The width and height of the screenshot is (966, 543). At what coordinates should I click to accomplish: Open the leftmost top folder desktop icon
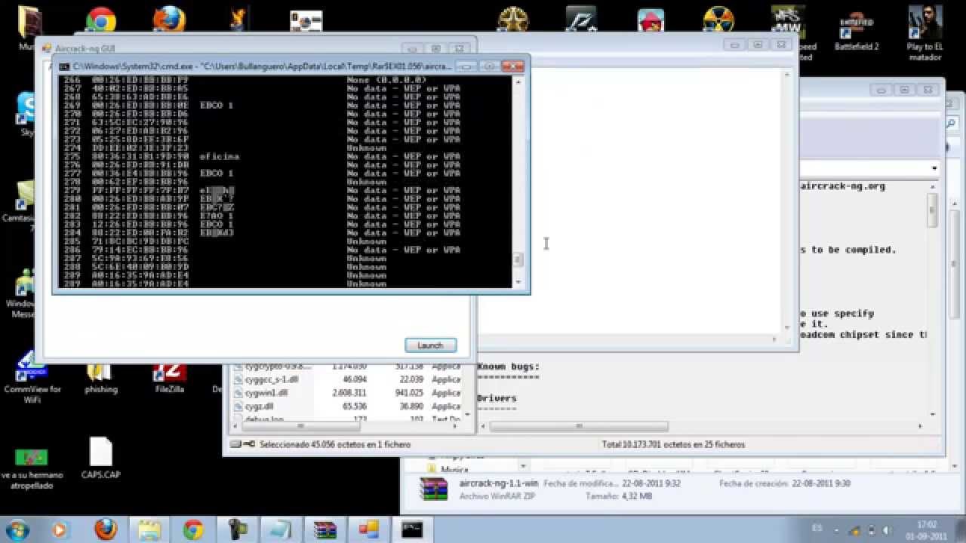click(x=30, y=26)
